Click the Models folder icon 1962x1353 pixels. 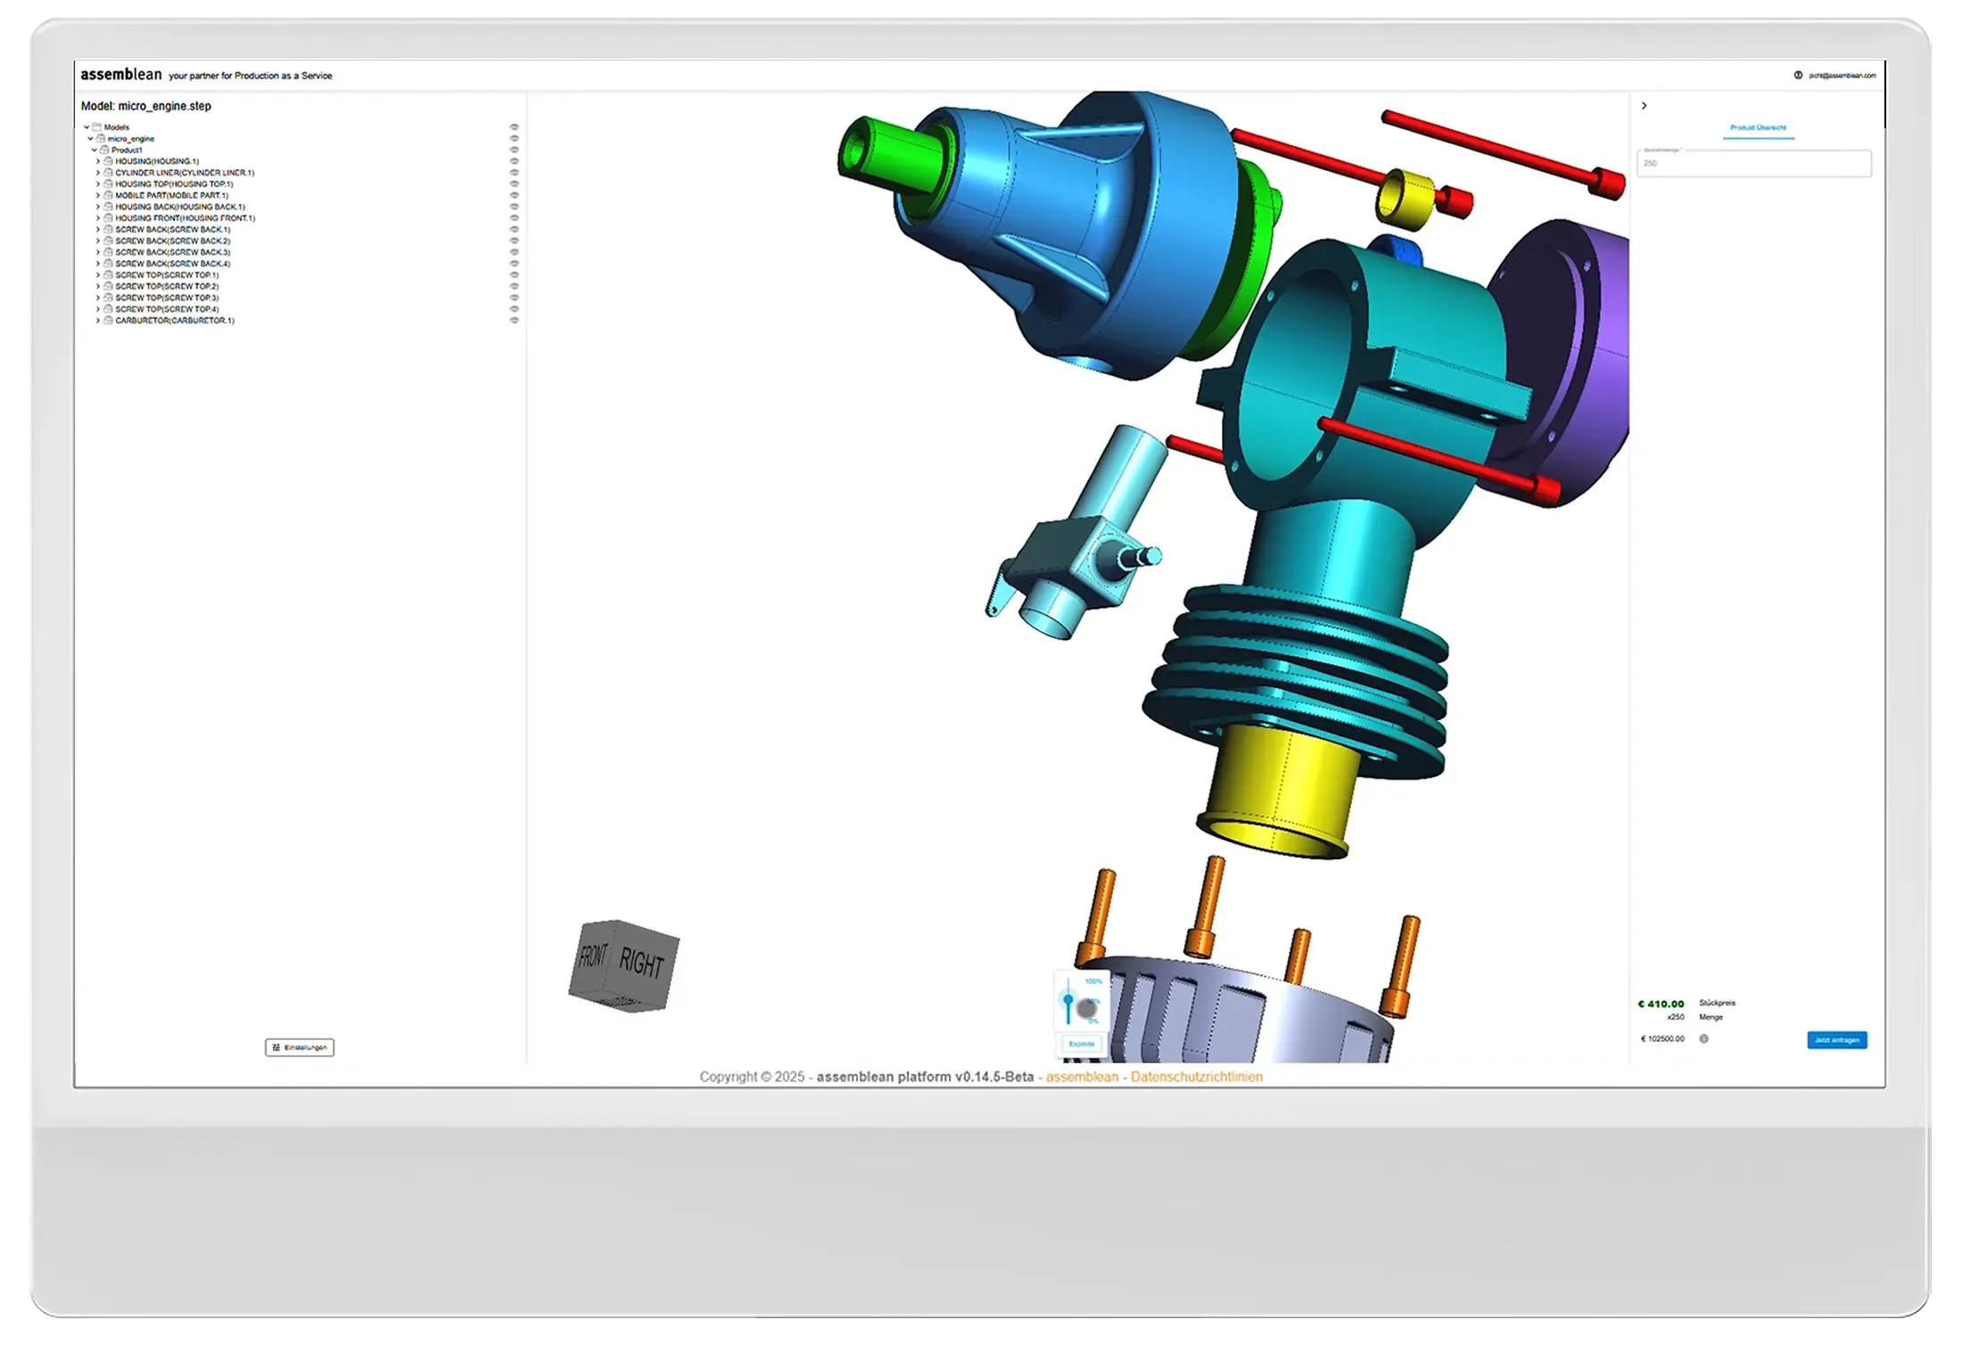click(x=97, y=127)
